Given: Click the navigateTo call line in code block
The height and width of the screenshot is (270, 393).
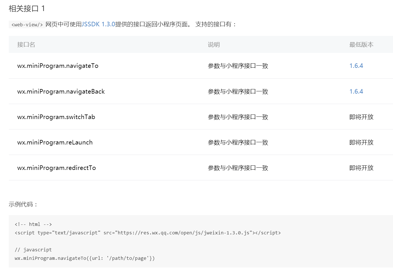Looking at the screenshot, I should (85, 258).
